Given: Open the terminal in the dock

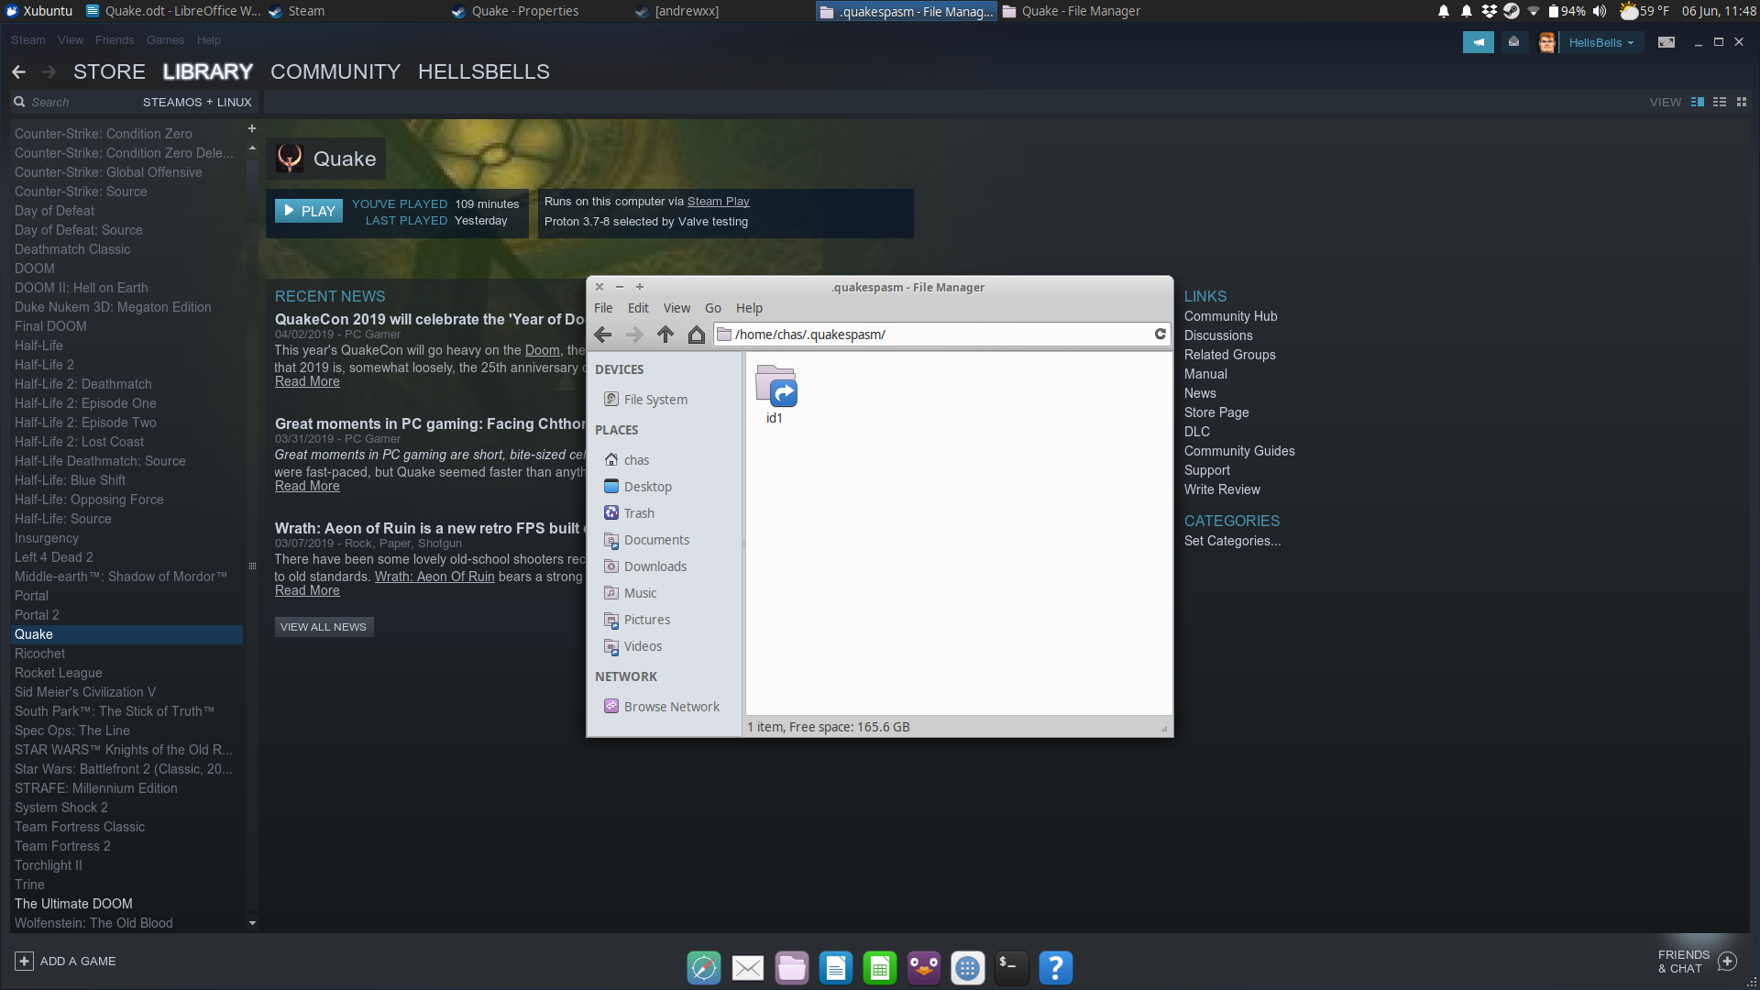Looking at the screenshot, I should tap(1011, 967).
